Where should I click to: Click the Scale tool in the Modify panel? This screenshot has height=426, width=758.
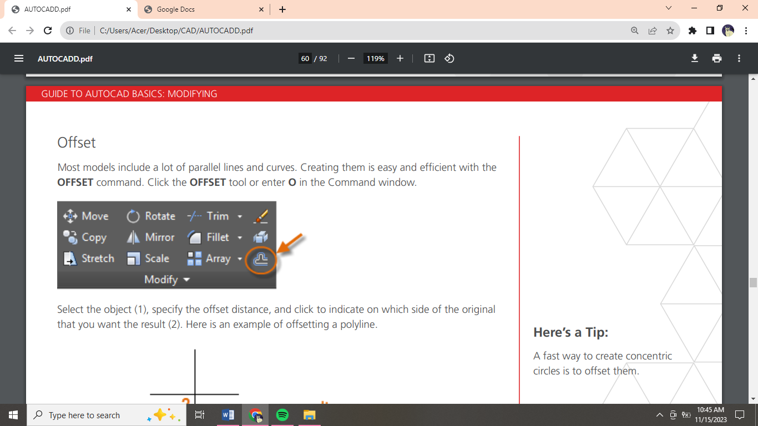[x=148, y=258]
